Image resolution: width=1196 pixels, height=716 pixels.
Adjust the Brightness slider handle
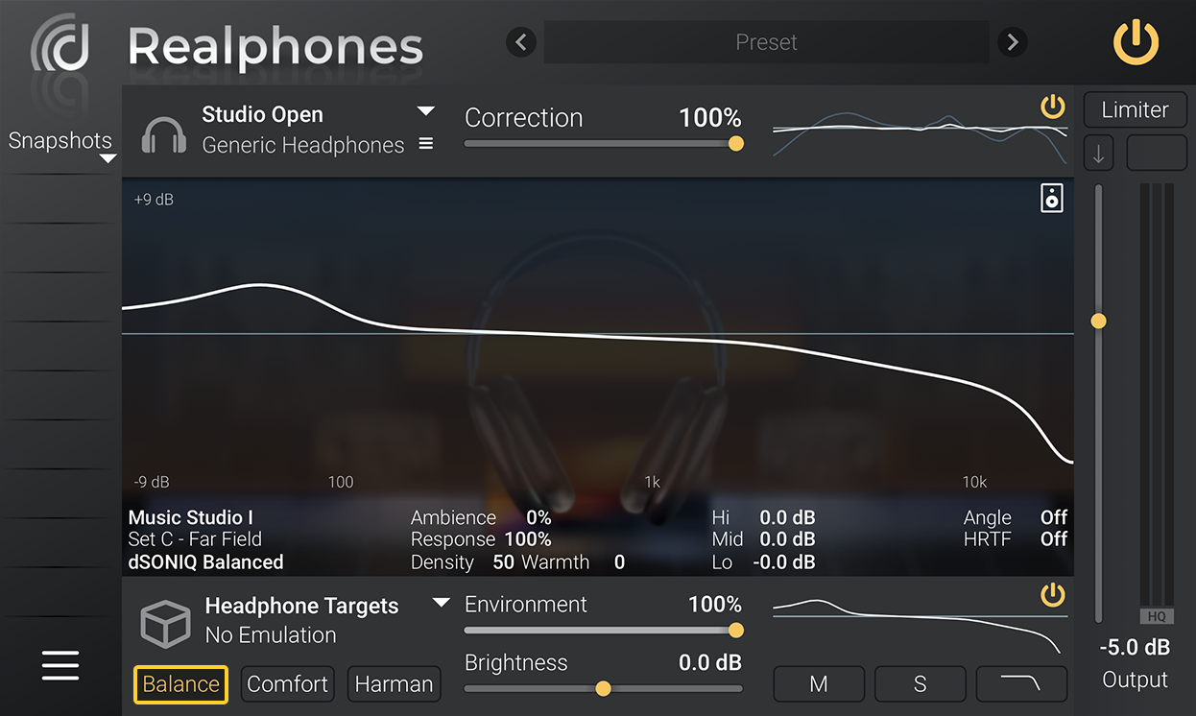tap(603, 688)
